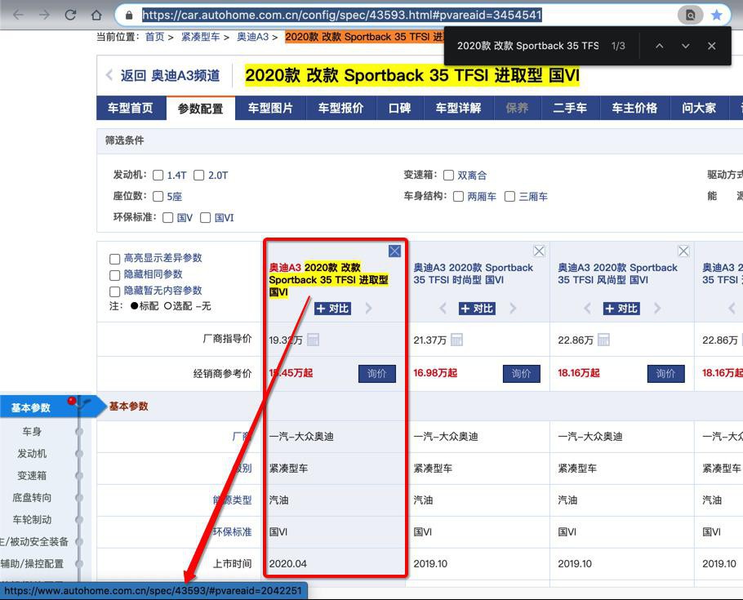The image size is (743, 600).
Task: Go back using the browser back arrow
Action: coord(18,16)
